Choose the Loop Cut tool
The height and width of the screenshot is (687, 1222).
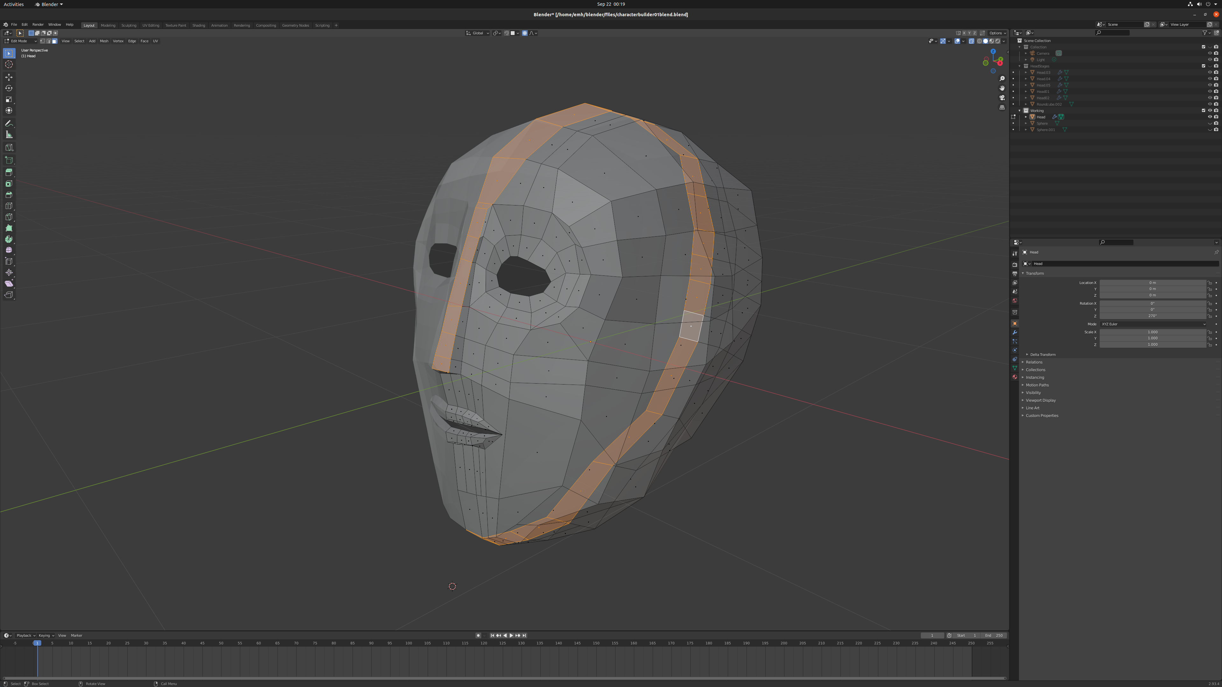[x=9, y=206]
